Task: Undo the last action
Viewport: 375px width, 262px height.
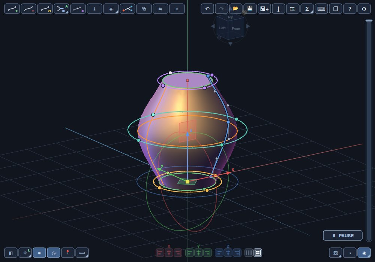Action: coord(207,9)
